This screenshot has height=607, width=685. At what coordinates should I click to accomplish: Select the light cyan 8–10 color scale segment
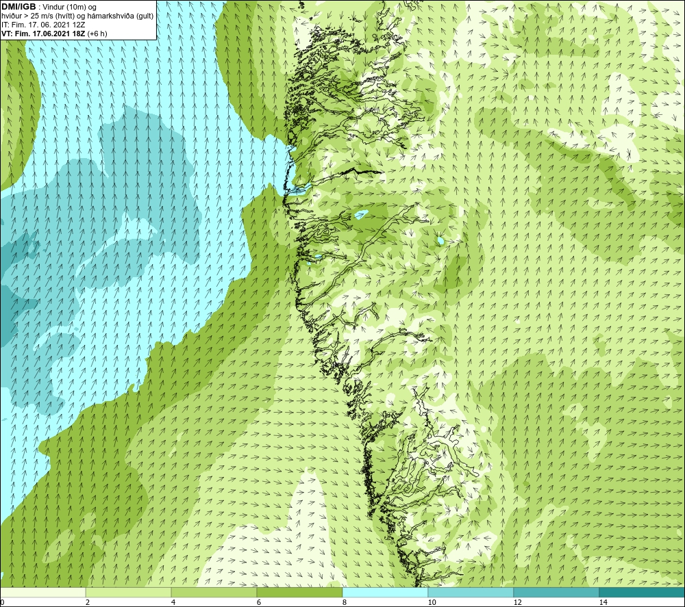(385, 593)
